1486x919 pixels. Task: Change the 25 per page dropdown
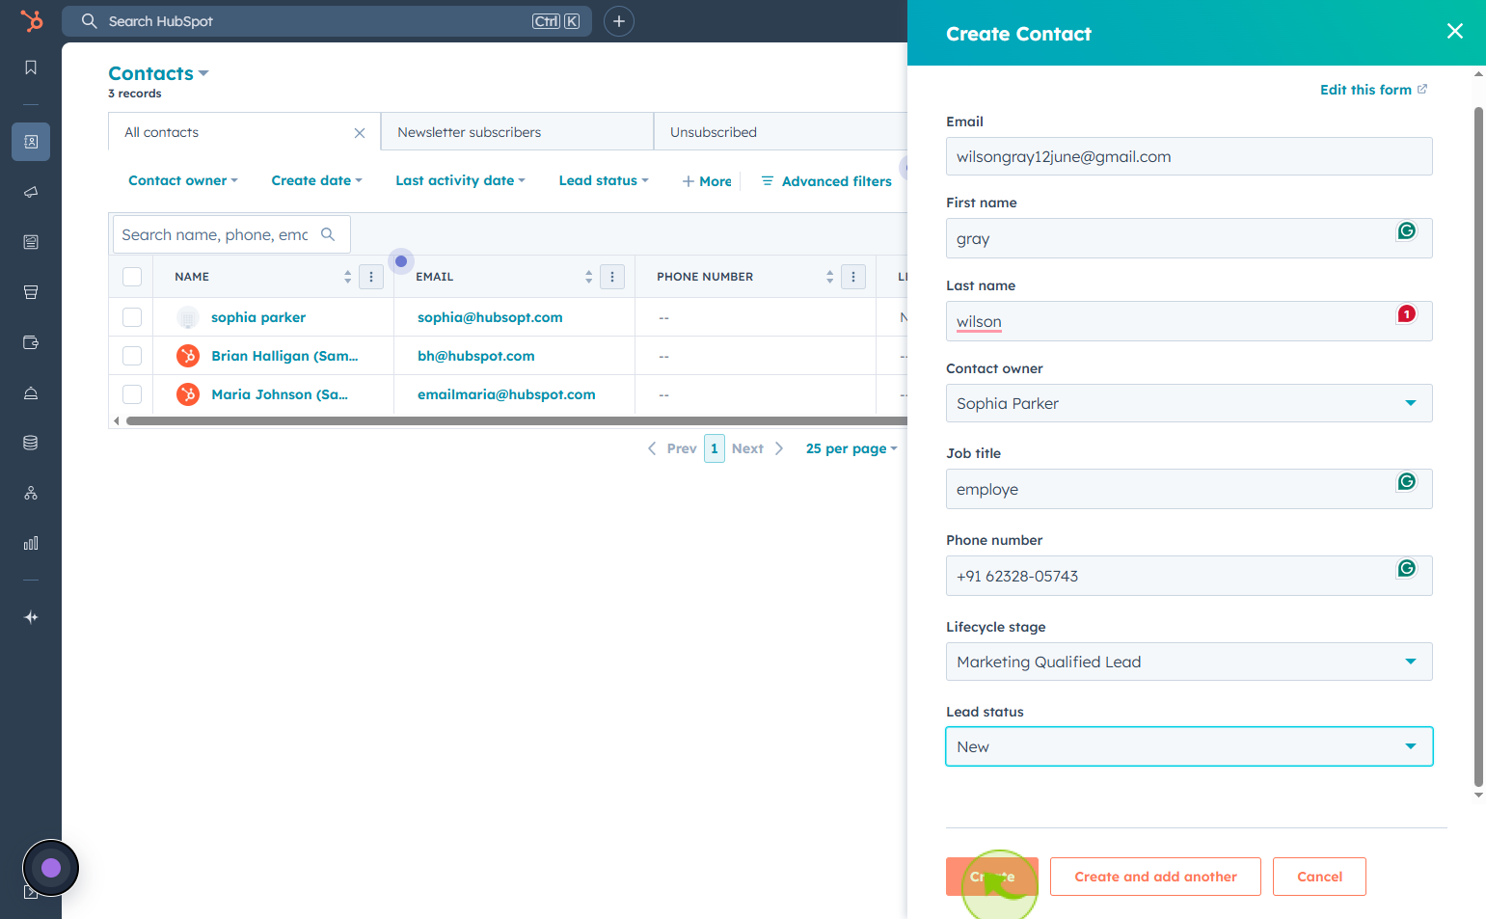point(851,448)
